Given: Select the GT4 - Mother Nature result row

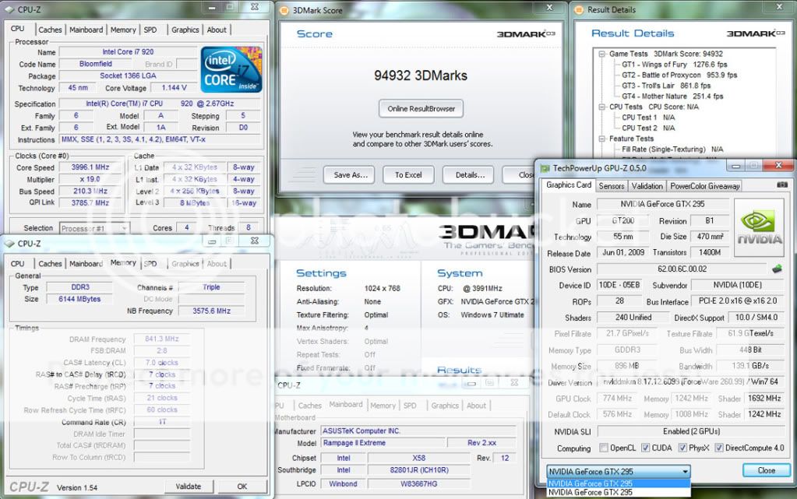Looking at the screenshot, I should pos(672,97).
